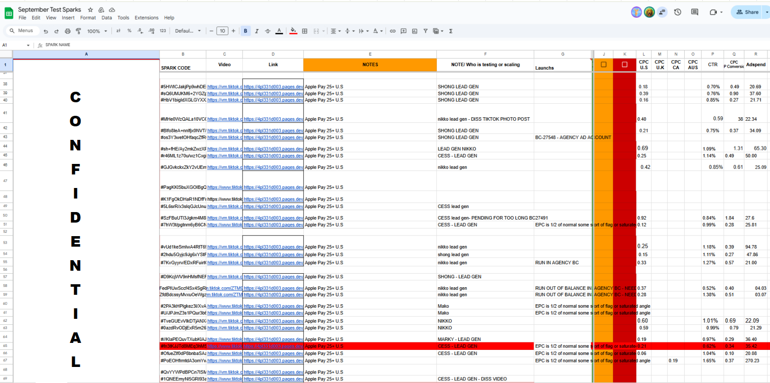Click the Share button
Viewport: 770px width, 383px height.
point(747,12)
